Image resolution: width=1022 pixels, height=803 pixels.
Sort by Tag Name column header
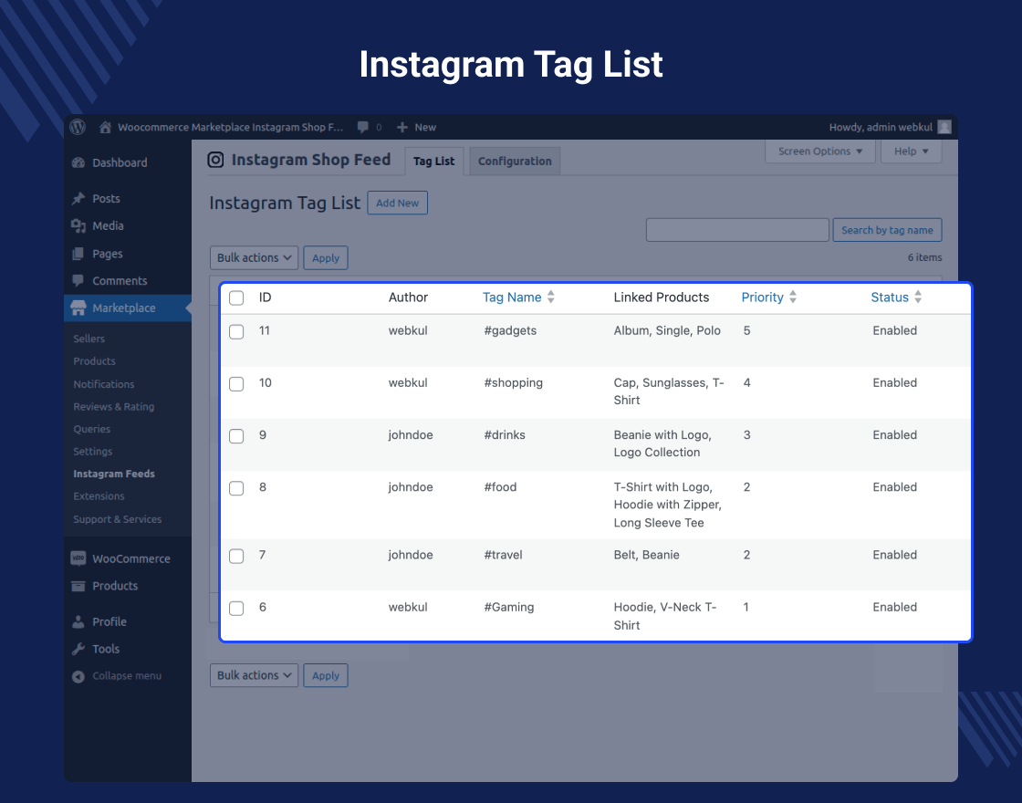(512, 297)
